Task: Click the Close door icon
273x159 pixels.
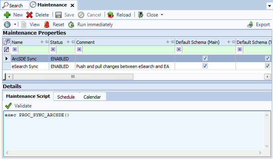Action: click(141, 15)
